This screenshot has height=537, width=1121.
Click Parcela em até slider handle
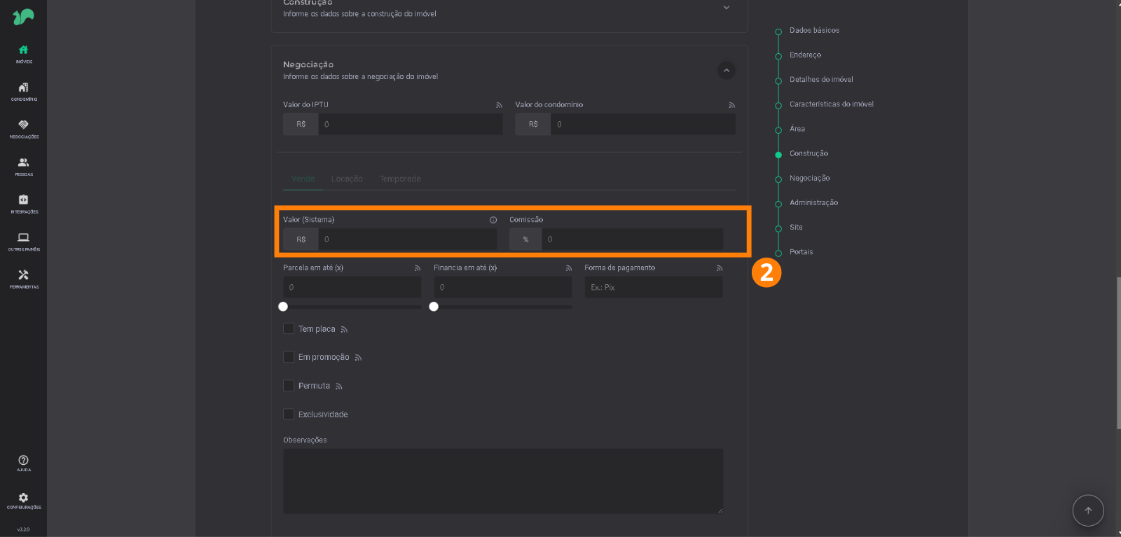pos(283,307)
